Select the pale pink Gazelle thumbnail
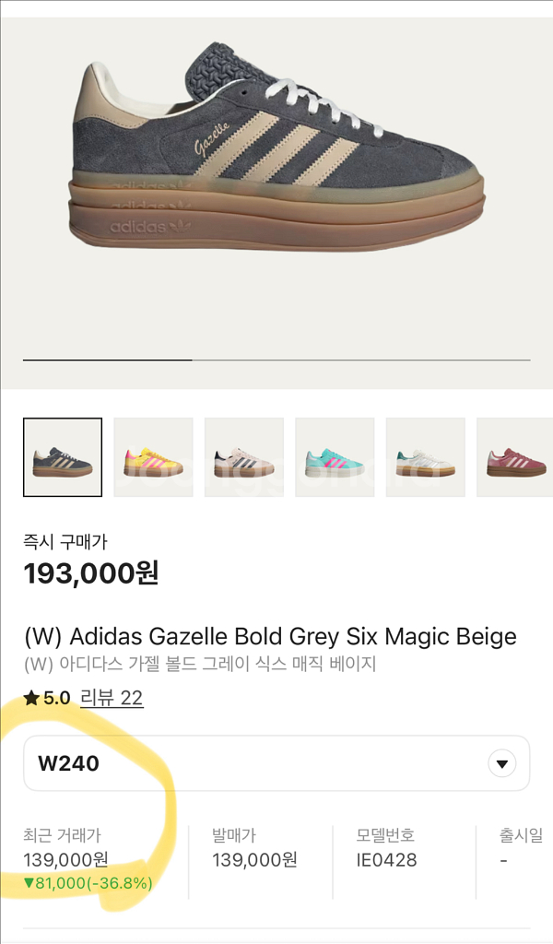 point(244,457)
